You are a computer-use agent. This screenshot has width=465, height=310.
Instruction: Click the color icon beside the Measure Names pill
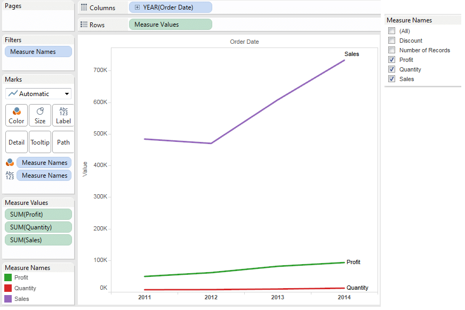(11, 162)
